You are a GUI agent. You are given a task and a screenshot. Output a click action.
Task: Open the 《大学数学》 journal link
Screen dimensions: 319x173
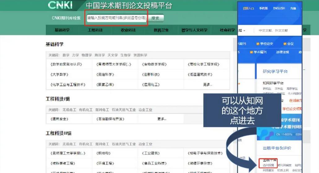[x=59, y=75]
